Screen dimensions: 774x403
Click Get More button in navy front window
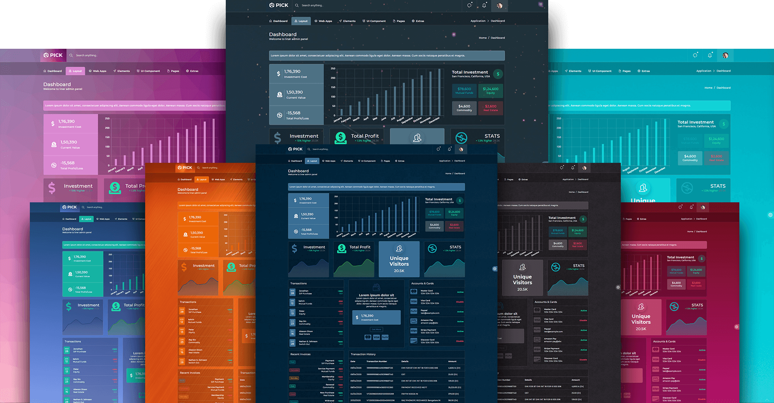coord(377,329)
